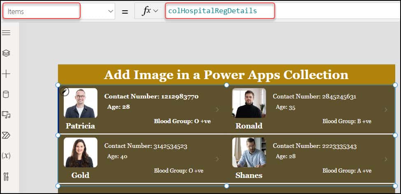Click the gallery top-center resize handle
This screenshot has height=194, width=401.
click(226, 85)
